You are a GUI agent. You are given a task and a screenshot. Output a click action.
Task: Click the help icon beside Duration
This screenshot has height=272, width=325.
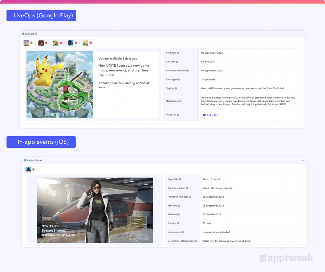[179, 223]
